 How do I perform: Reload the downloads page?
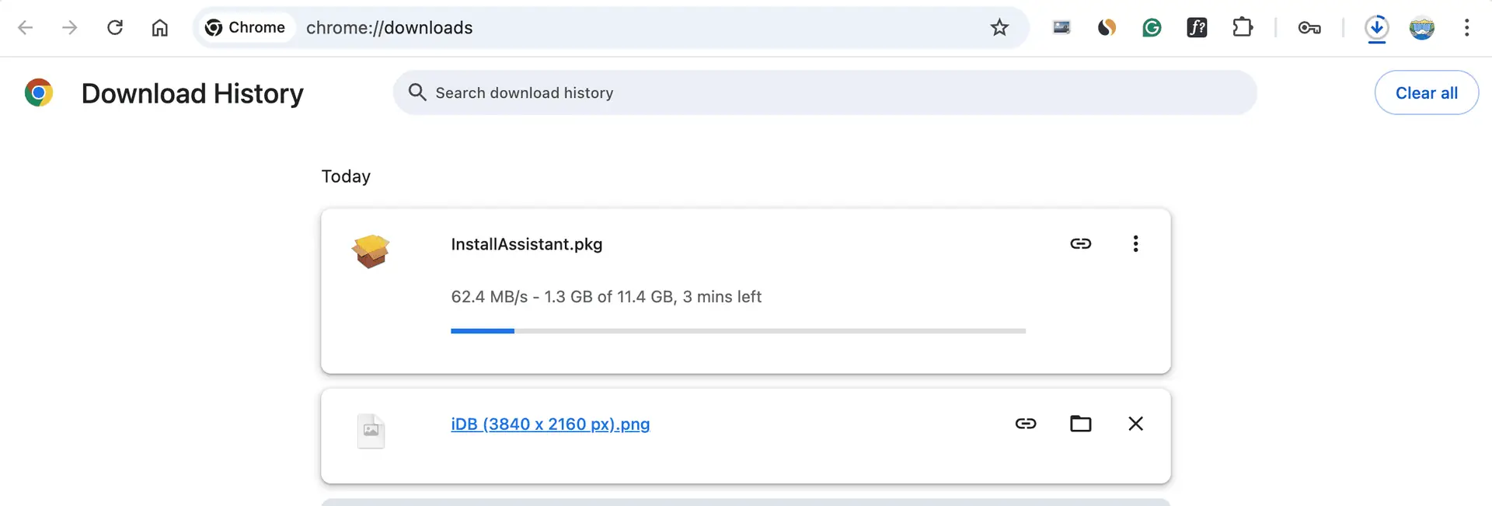pyautogui.click(x=115, y=28)
